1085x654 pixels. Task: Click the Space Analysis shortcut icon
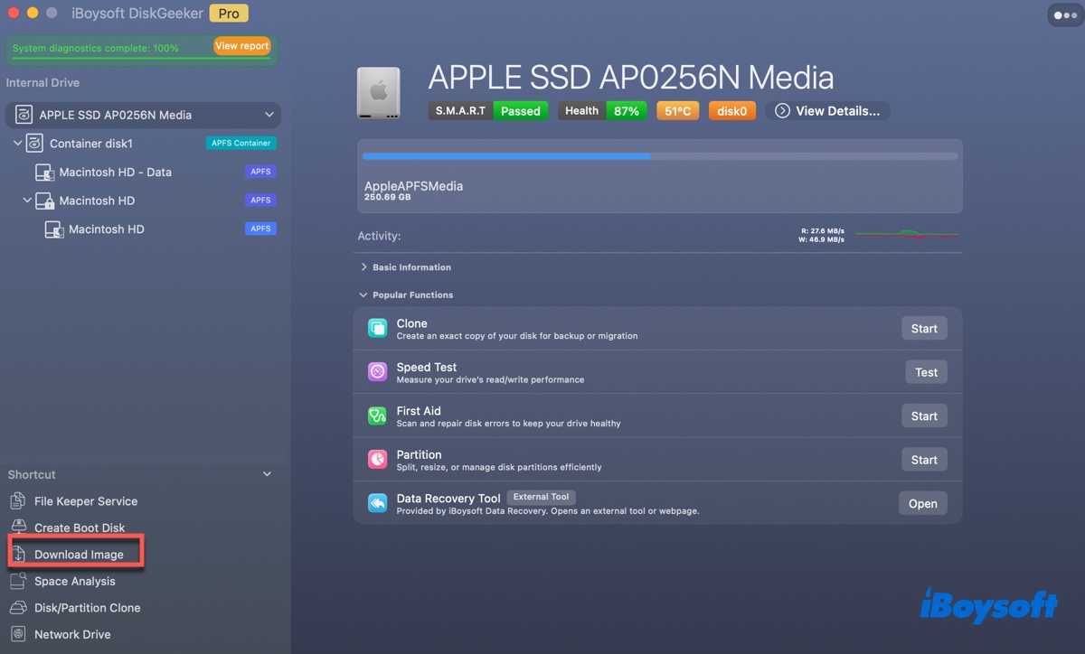coord(18,581)
